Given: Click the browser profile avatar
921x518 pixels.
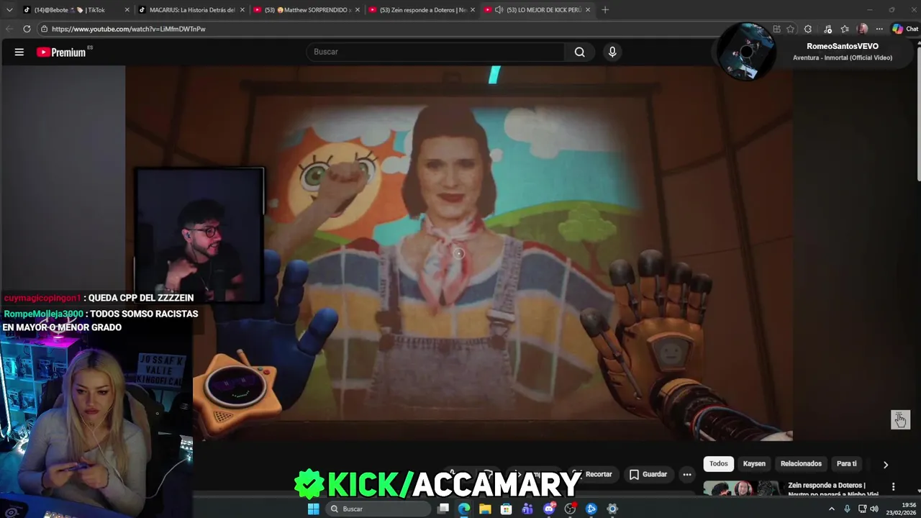Looking at the screenshot, I should pos(863,29).
